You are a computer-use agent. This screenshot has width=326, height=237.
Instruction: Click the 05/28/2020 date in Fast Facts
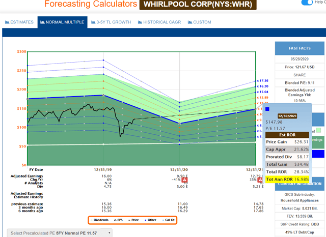pyautogui.click(x=300, y=59)
